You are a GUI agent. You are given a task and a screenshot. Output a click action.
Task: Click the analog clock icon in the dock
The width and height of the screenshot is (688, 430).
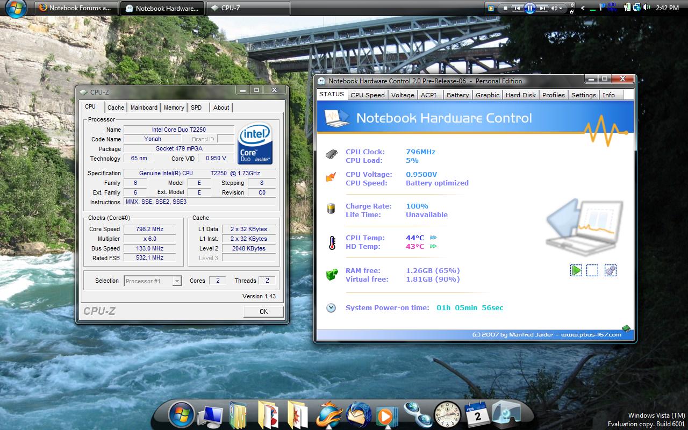[447, 414]
